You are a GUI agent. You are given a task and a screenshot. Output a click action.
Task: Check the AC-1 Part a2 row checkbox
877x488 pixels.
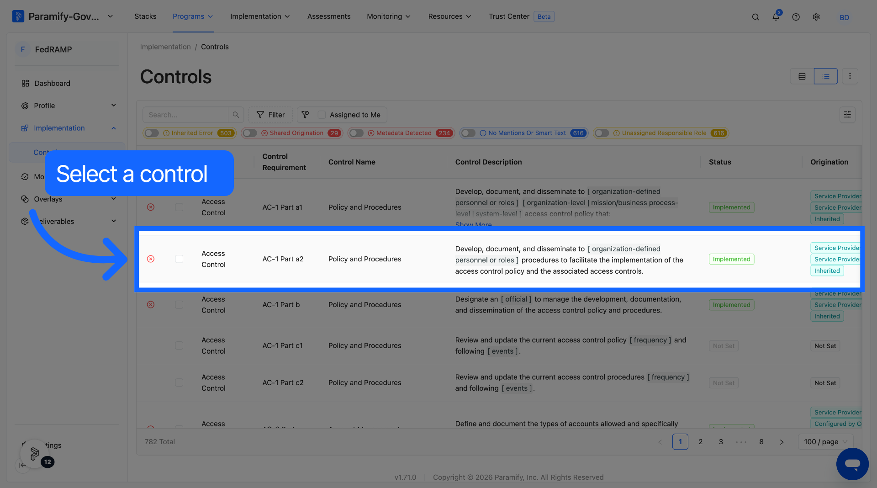pos(179,259)
